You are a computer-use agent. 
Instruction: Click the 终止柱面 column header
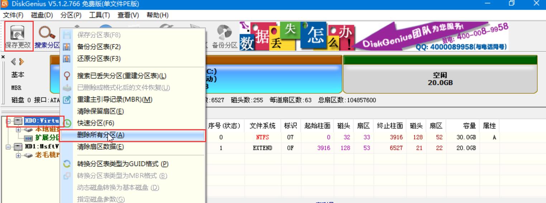(x=390, y=126)
